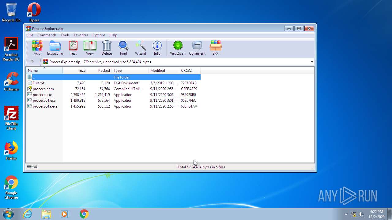The height and width of the screenshot is (220, 392).
Task: Click the volume speaker tray icon
Action: 361,214
